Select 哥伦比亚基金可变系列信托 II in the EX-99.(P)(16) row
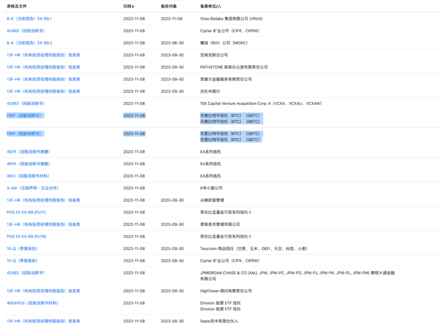 point(226,236)
